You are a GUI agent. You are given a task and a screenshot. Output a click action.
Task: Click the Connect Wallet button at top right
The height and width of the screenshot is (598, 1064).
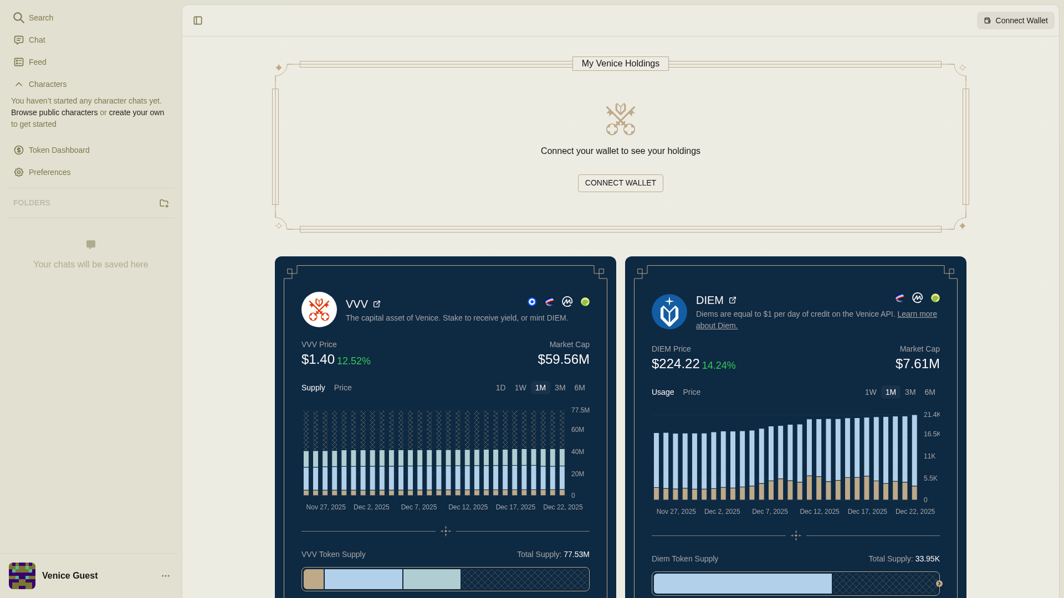coord(1015,20)
